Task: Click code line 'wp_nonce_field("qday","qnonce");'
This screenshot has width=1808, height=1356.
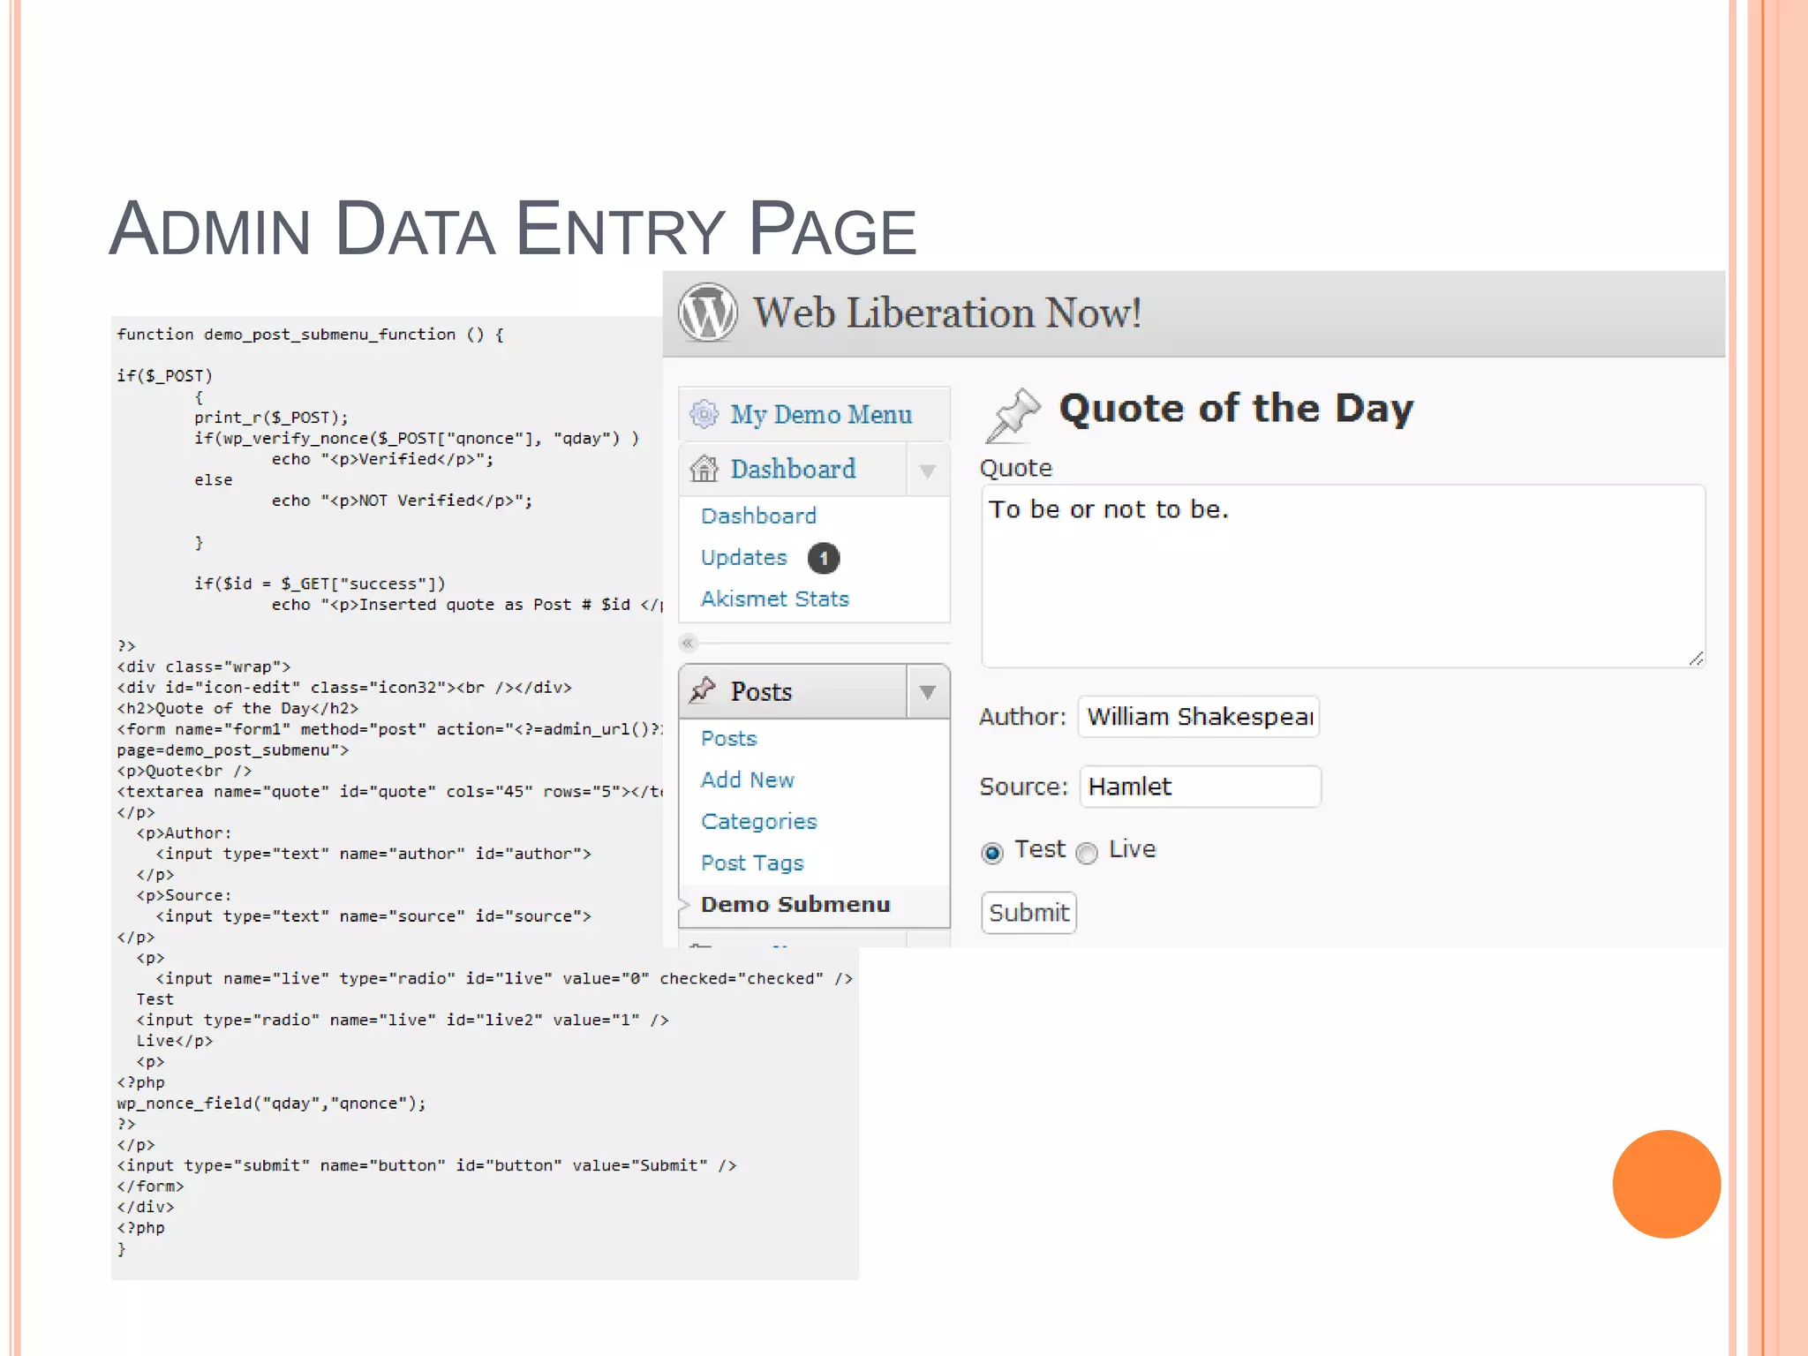Action: tap(271, 1104)
